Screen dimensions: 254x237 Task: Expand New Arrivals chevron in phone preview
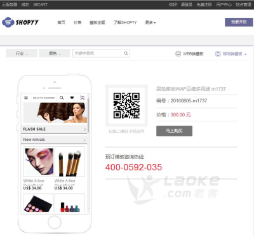(x=84, y=140)
